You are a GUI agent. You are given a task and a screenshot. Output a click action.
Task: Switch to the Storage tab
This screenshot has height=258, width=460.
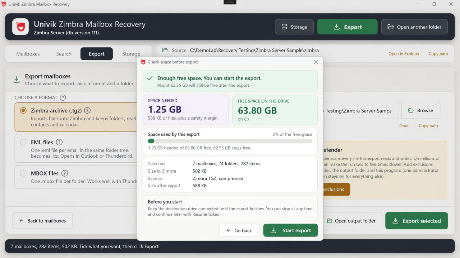click(131, 54)
